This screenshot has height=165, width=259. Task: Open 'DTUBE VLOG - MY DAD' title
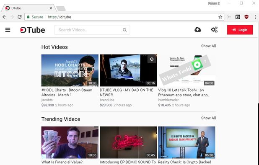coord(127,93)
